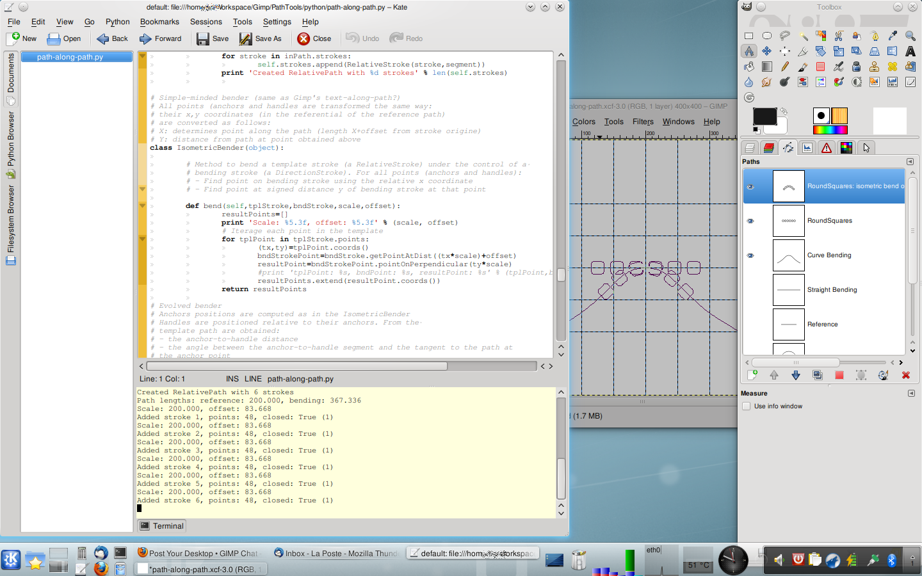
Task: Switch to the Terminal tab
Action: 162,526
